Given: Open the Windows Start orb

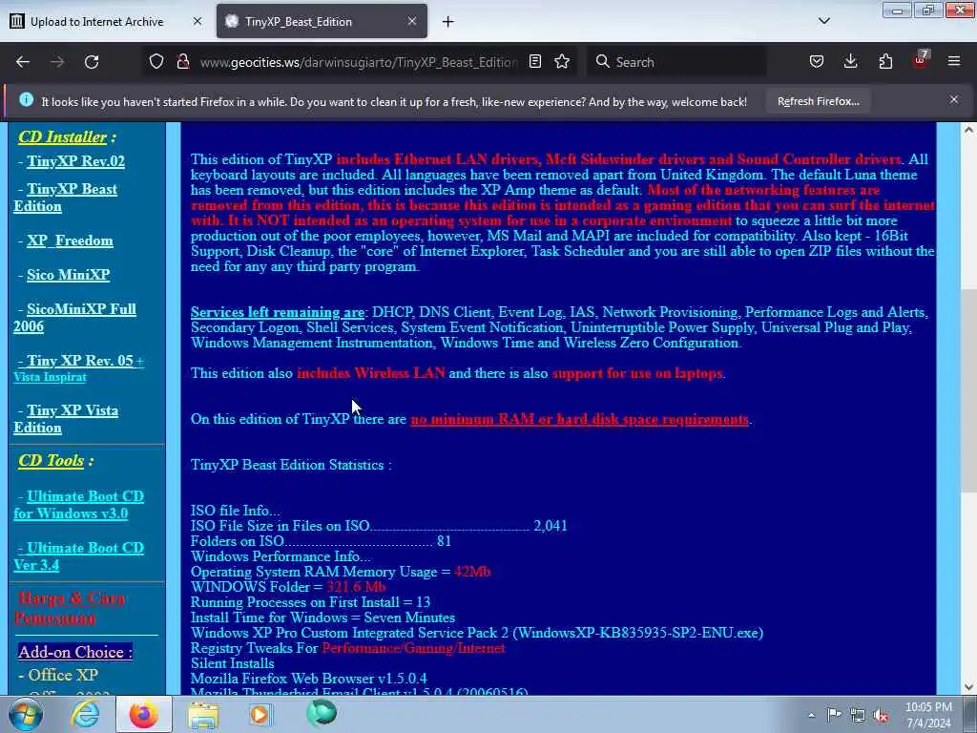Looking at the screenshot, I should [x=26, y=714].
